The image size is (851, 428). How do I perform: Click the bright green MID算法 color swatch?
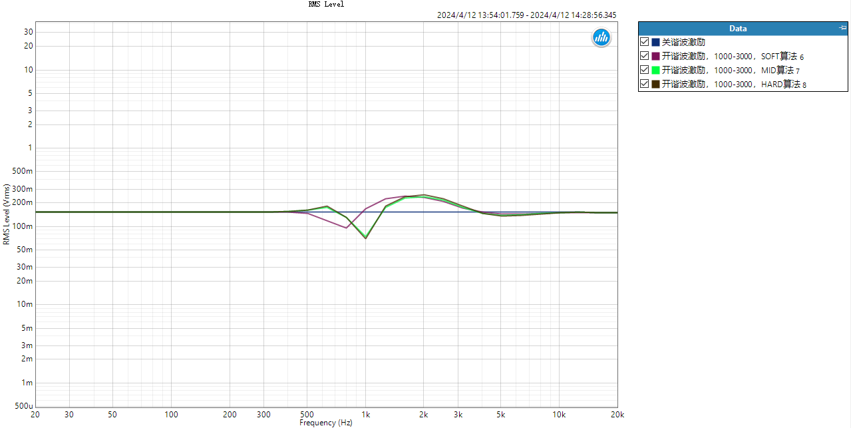click(x=655, y=70)
